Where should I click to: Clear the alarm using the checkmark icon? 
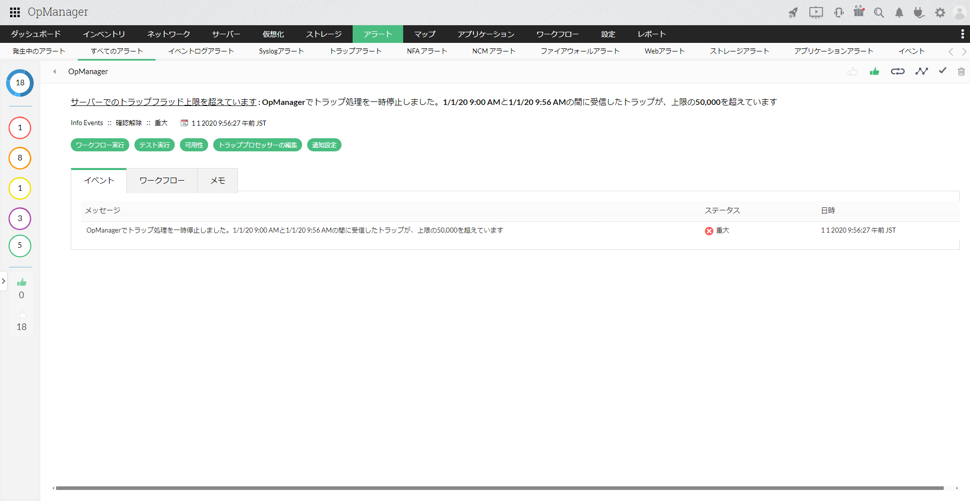(942, 71)
